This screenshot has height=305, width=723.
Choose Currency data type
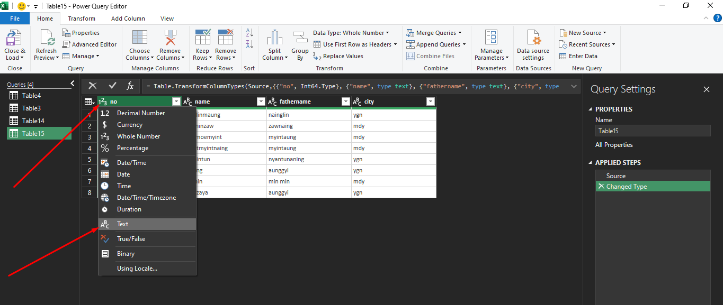pyautogui.click(x=147, y=125)
